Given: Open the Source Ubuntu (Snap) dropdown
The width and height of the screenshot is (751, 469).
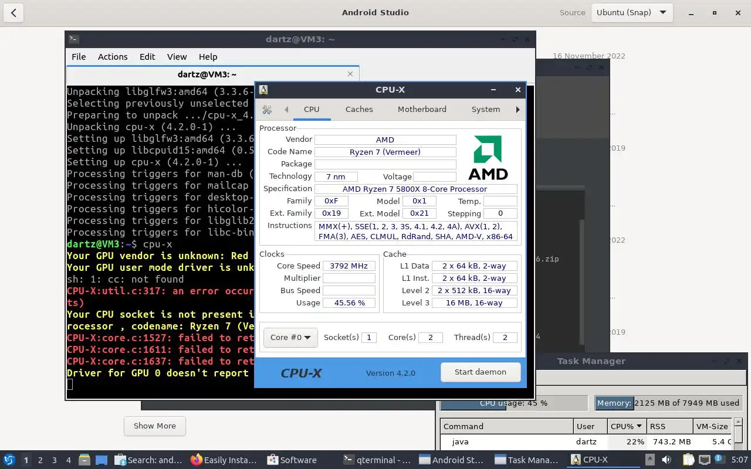Looking at the screenshot, I should click(631, 12).
